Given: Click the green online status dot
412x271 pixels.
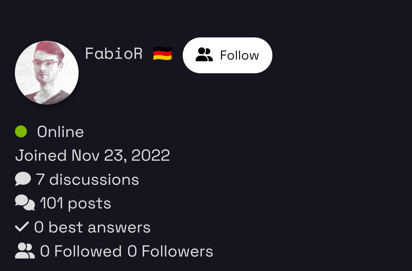Looking at the screenshot, I should coord(21,132).
